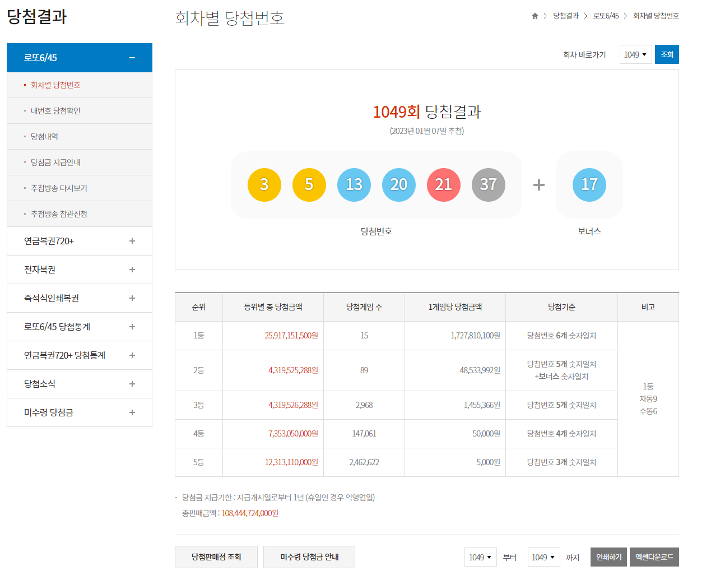This screenshot has height=580, width=711.
Task: Click the 1등 total prize 25,917,151,500원
Action: [x=291, y=336]
